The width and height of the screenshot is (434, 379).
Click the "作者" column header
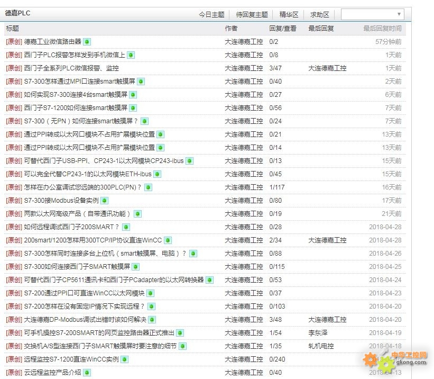[x=231, y=28]
